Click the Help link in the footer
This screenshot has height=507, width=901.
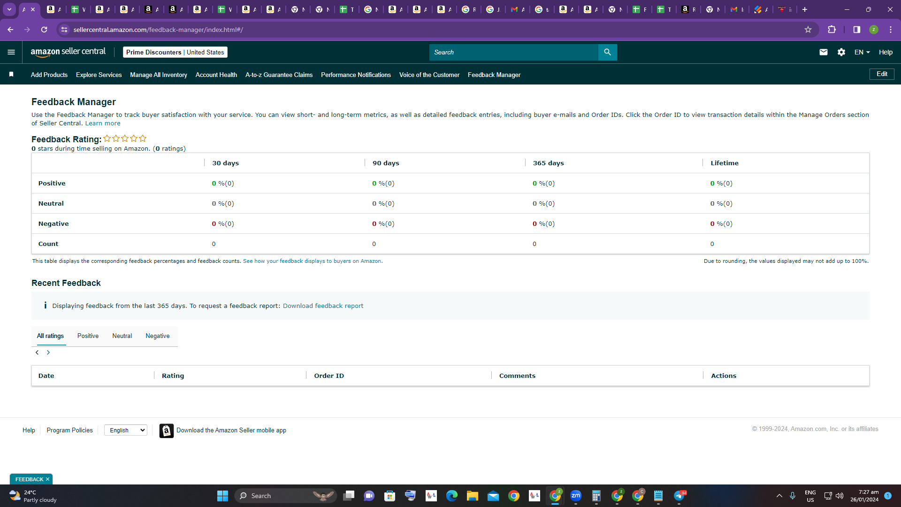point(29,430)
